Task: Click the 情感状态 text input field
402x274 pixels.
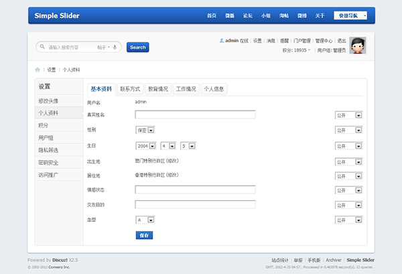Action: (195, 190)
